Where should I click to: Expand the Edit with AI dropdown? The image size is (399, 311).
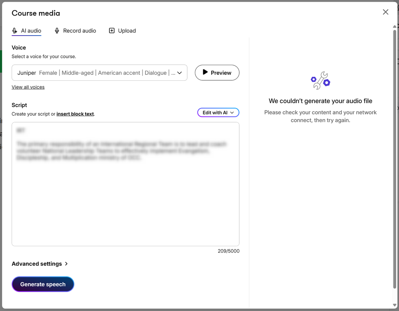pos(218,113)
